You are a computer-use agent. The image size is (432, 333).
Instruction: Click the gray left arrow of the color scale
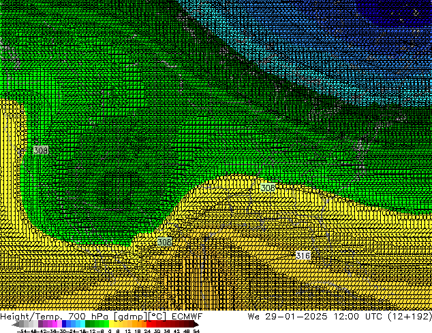pyautogui.click(x=15, y=324)
